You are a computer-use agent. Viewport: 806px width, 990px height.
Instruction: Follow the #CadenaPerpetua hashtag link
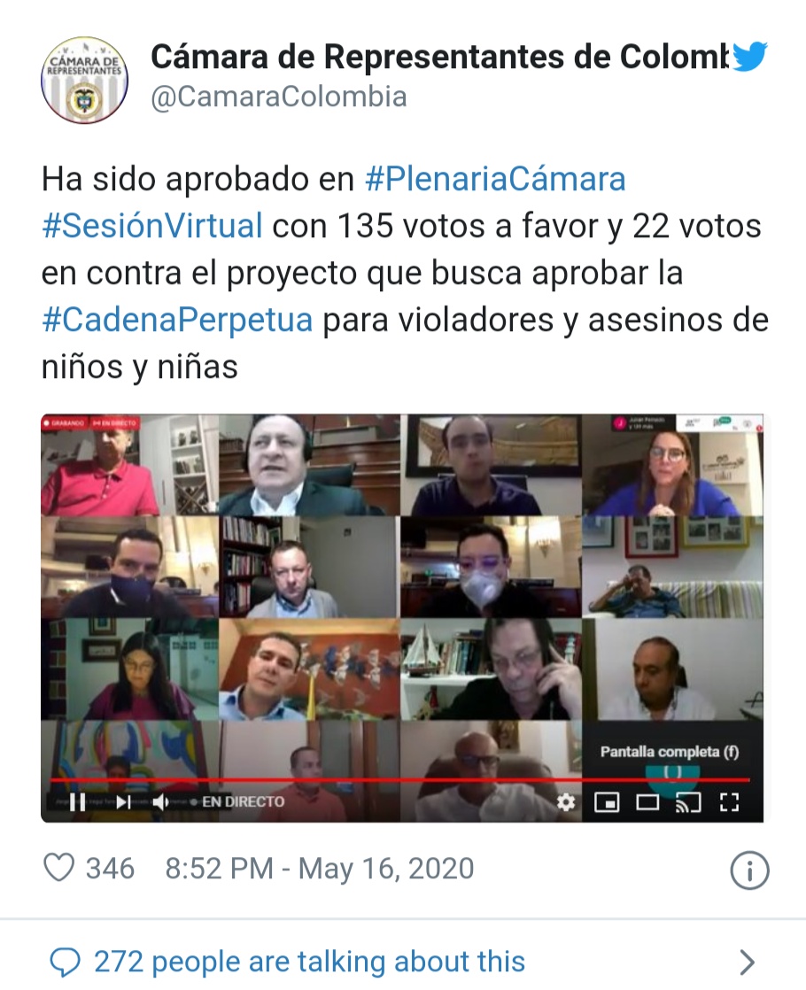(177, 320)
